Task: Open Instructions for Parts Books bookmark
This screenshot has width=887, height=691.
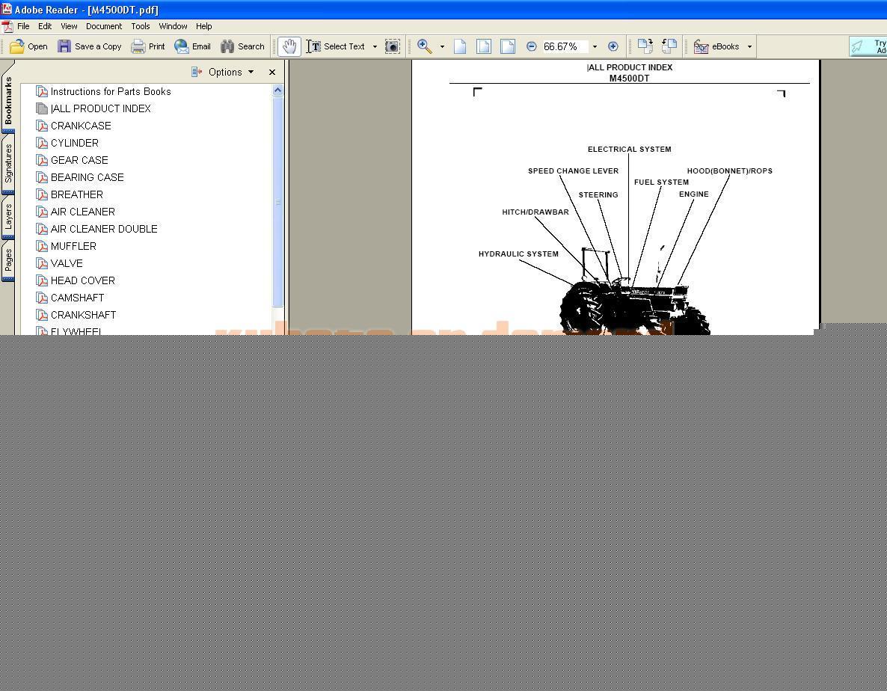Action: 103,91
